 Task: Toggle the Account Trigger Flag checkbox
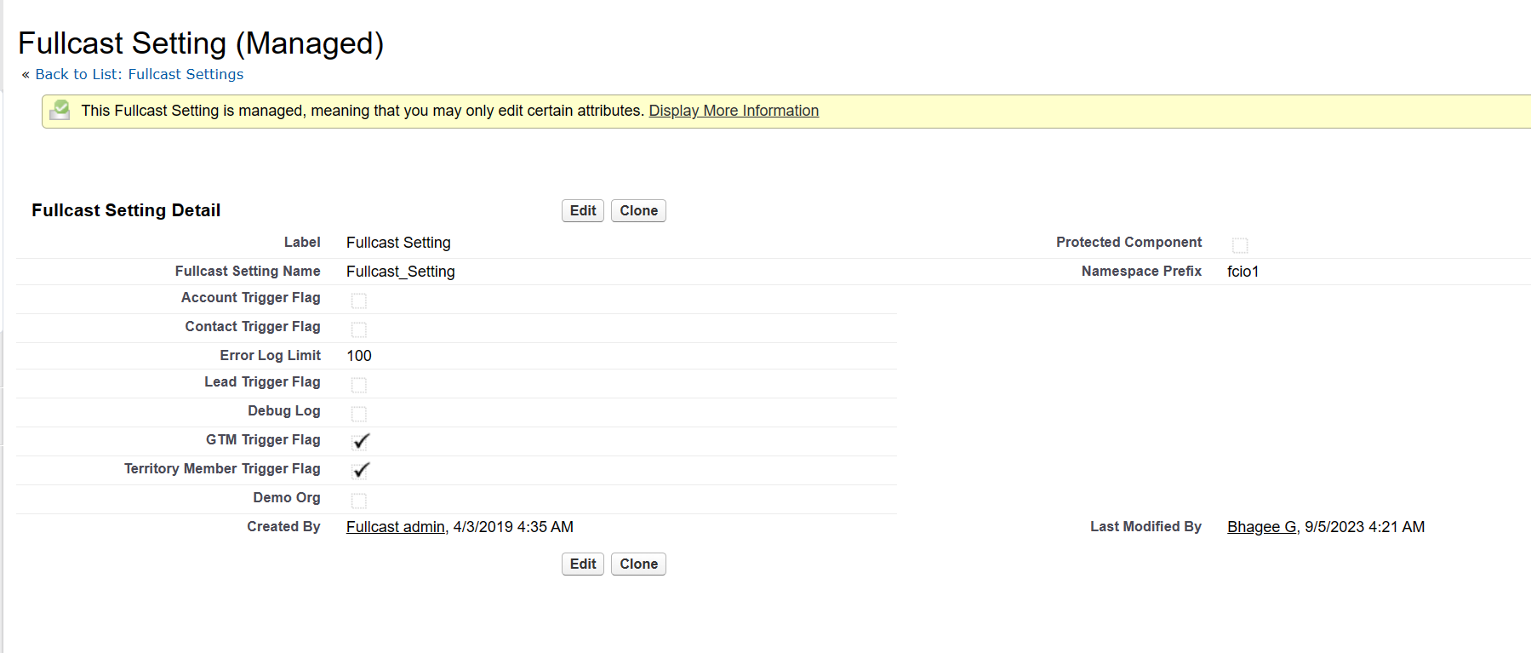[359, 301]
